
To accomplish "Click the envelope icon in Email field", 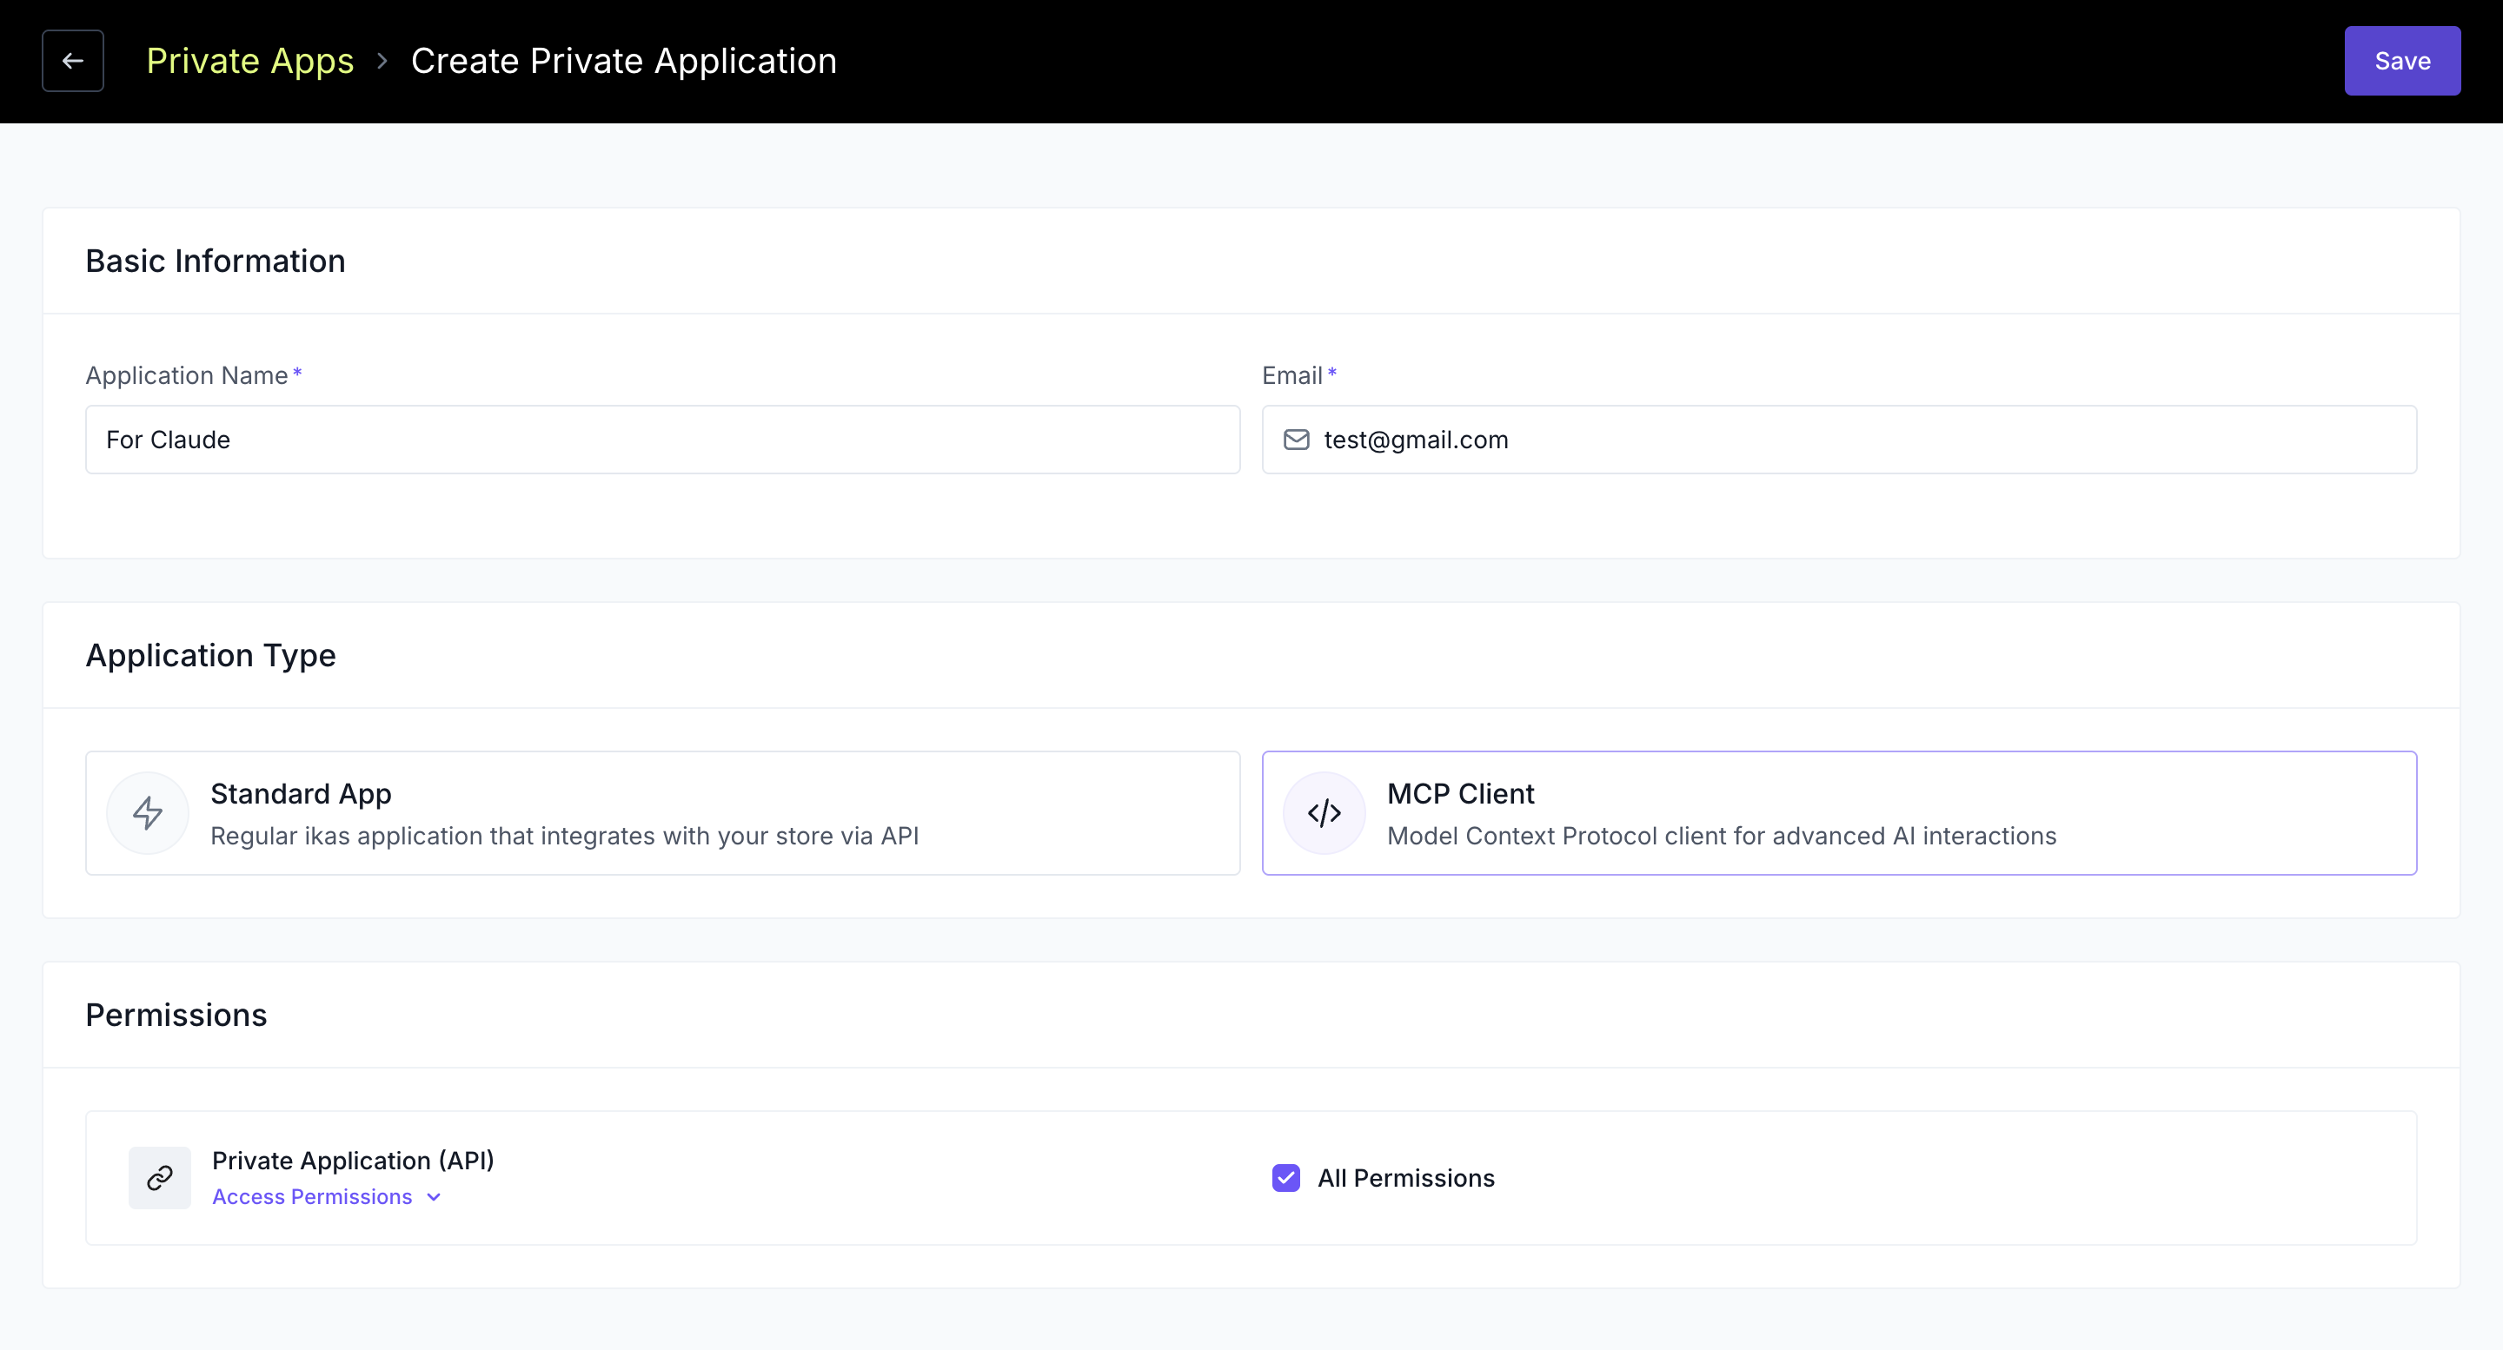I will click(1296, 439).
